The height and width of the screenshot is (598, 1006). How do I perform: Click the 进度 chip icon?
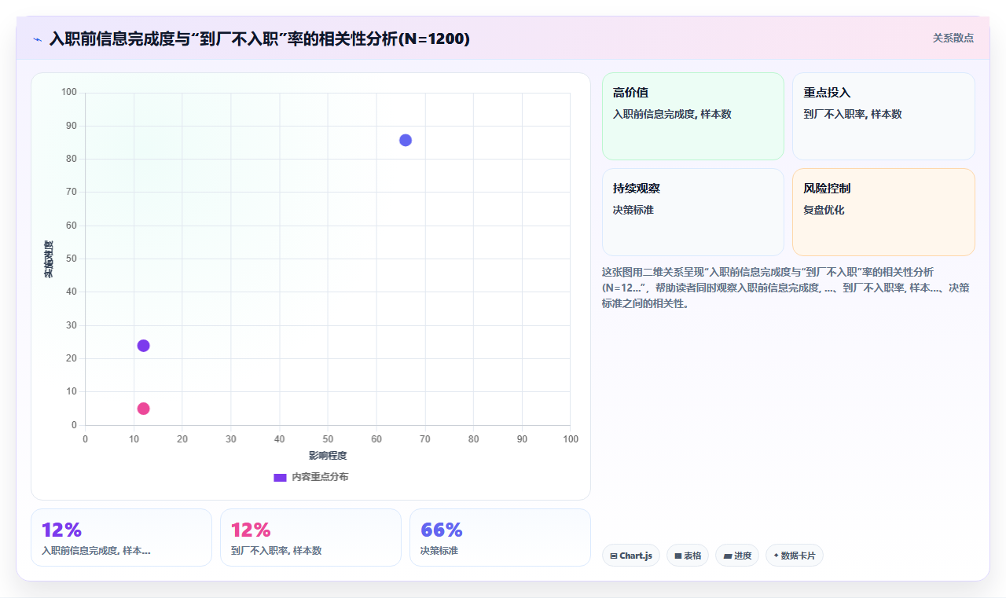click(x=728, y=556)
